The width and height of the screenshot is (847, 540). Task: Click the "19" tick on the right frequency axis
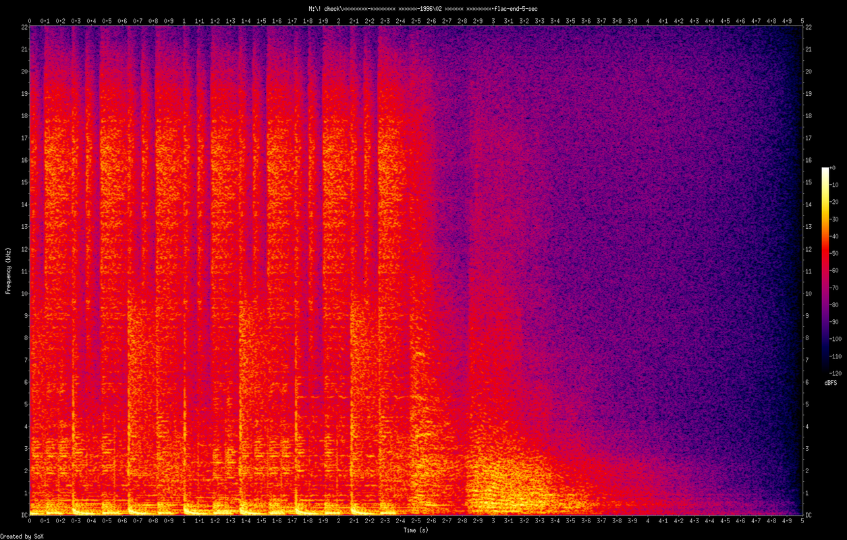click(x=809, y=93)
